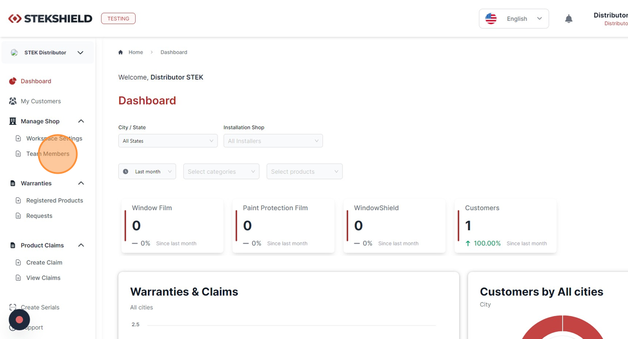Viewport: 628px width, 339px height.
Task: Click the WindowShield stat card
Action: [395, 226]
